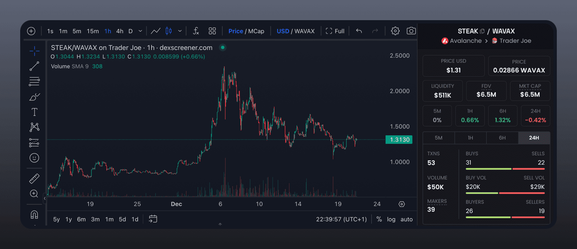Toggle the log scale
The height and width of the screenshot is (249, 577).
(391, 219)
